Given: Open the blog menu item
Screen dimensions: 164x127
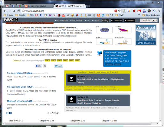Looking at the screenshot, I should 105,20.
